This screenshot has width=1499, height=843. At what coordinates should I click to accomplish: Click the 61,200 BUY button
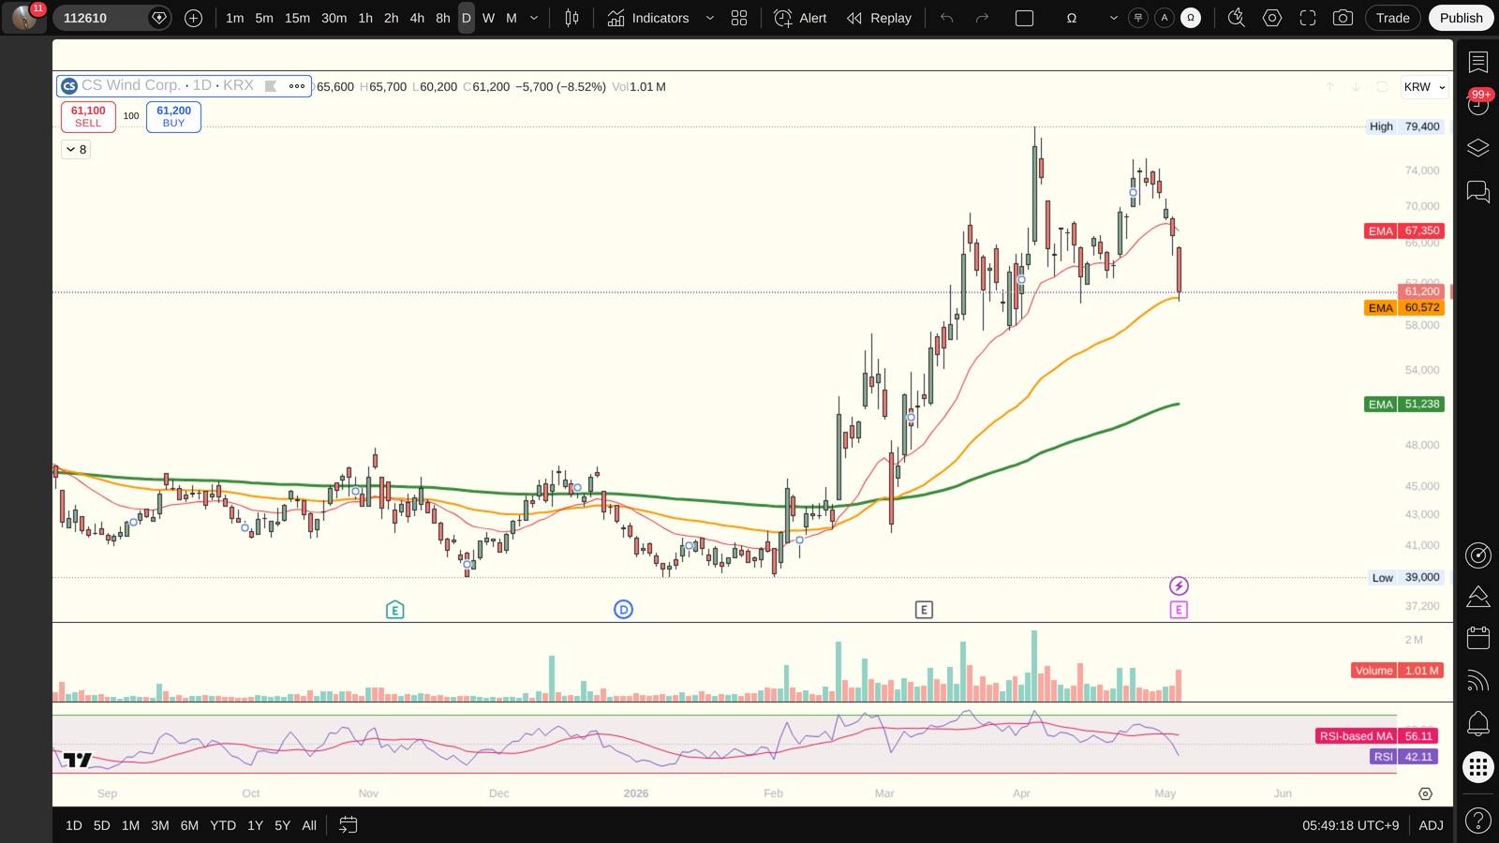pos(173,116)
